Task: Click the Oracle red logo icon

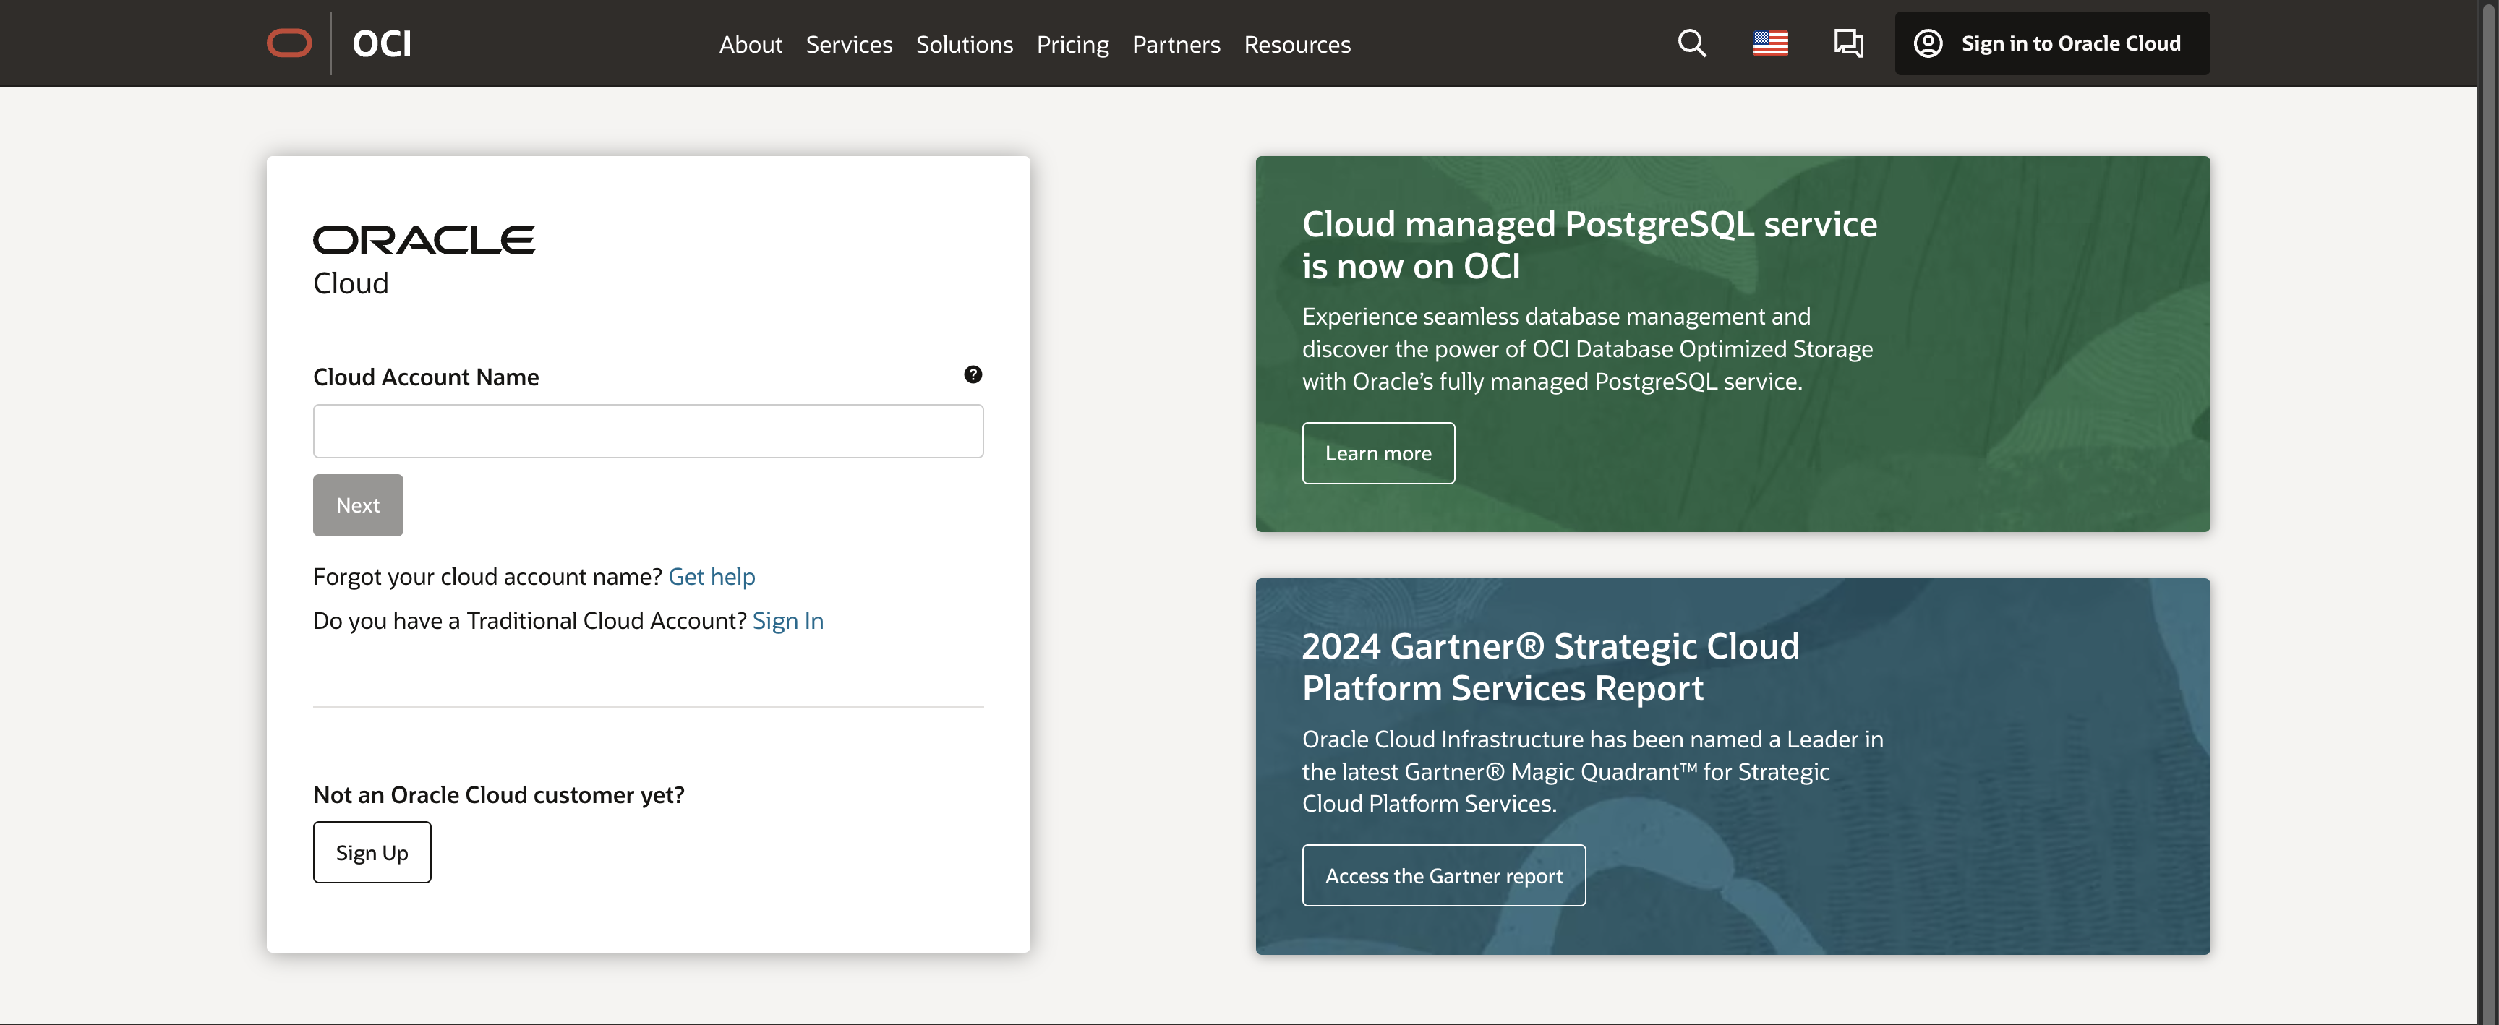Action: click(289, 43)
